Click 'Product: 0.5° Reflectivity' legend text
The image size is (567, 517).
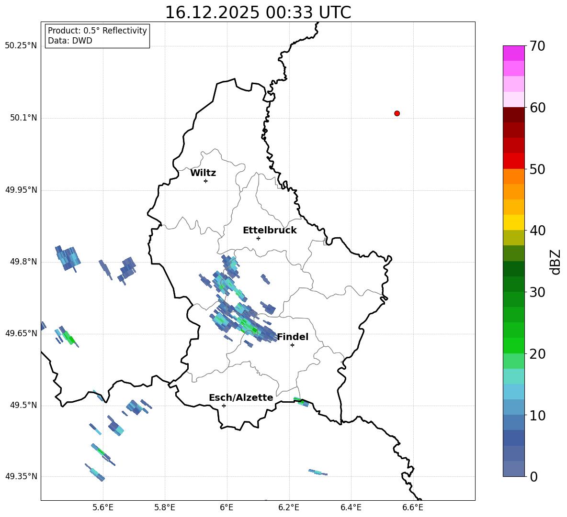[x=97, y=31]
